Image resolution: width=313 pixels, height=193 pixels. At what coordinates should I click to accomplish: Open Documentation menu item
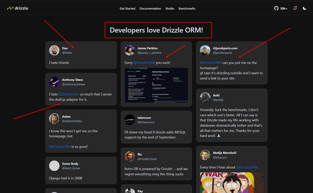(x=150, y=8)
